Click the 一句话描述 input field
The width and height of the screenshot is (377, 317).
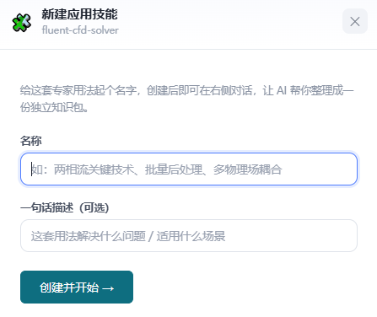point(189,236)
